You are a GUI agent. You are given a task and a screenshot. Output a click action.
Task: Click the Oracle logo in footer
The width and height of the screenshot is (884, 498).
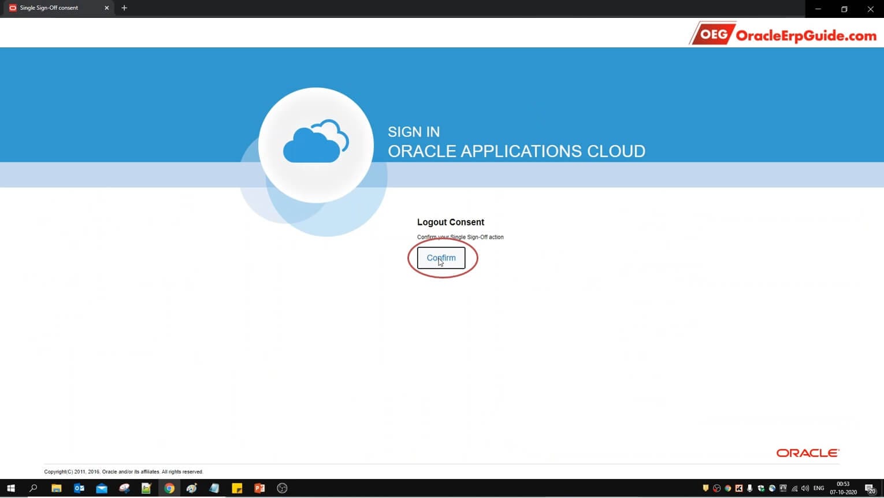[x=808, y=453]
